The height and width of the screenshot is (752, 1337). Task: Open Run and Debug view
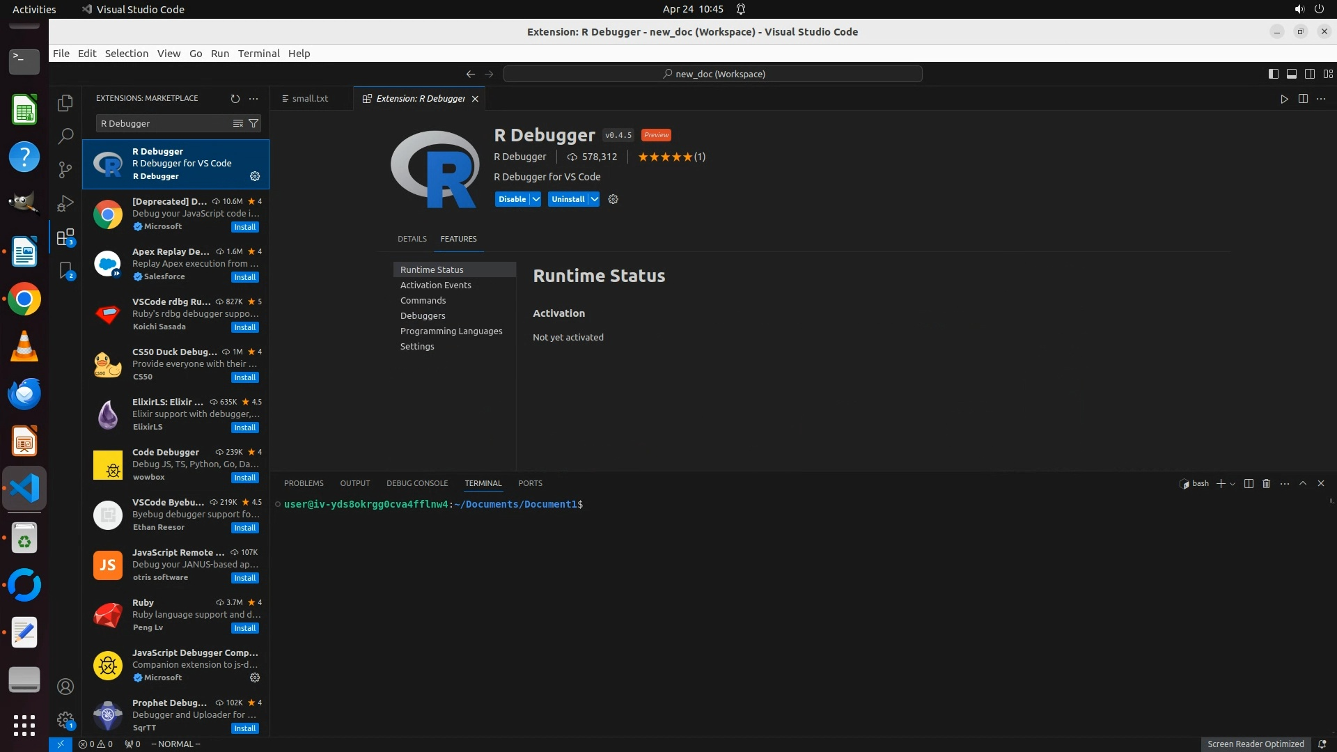[x=65, y=203]
